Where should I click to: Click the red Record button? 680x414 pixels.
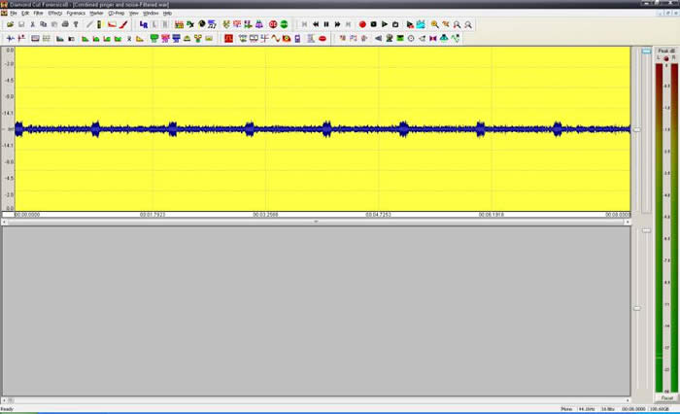(x=362, y=24)
